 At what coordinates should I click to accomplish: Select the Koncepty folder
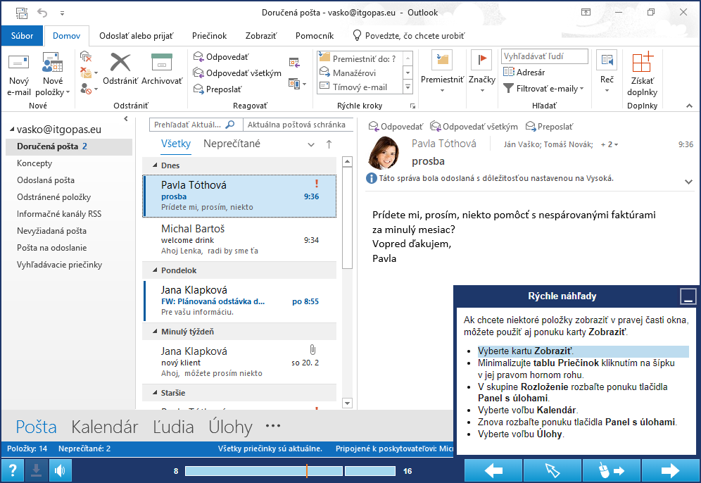(x=34, y=163)
